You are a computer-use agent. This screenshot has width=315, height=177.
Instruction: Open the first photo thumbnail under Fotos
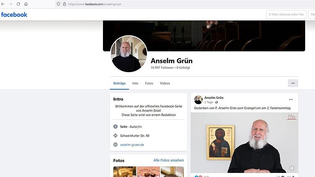coord(125,172)
